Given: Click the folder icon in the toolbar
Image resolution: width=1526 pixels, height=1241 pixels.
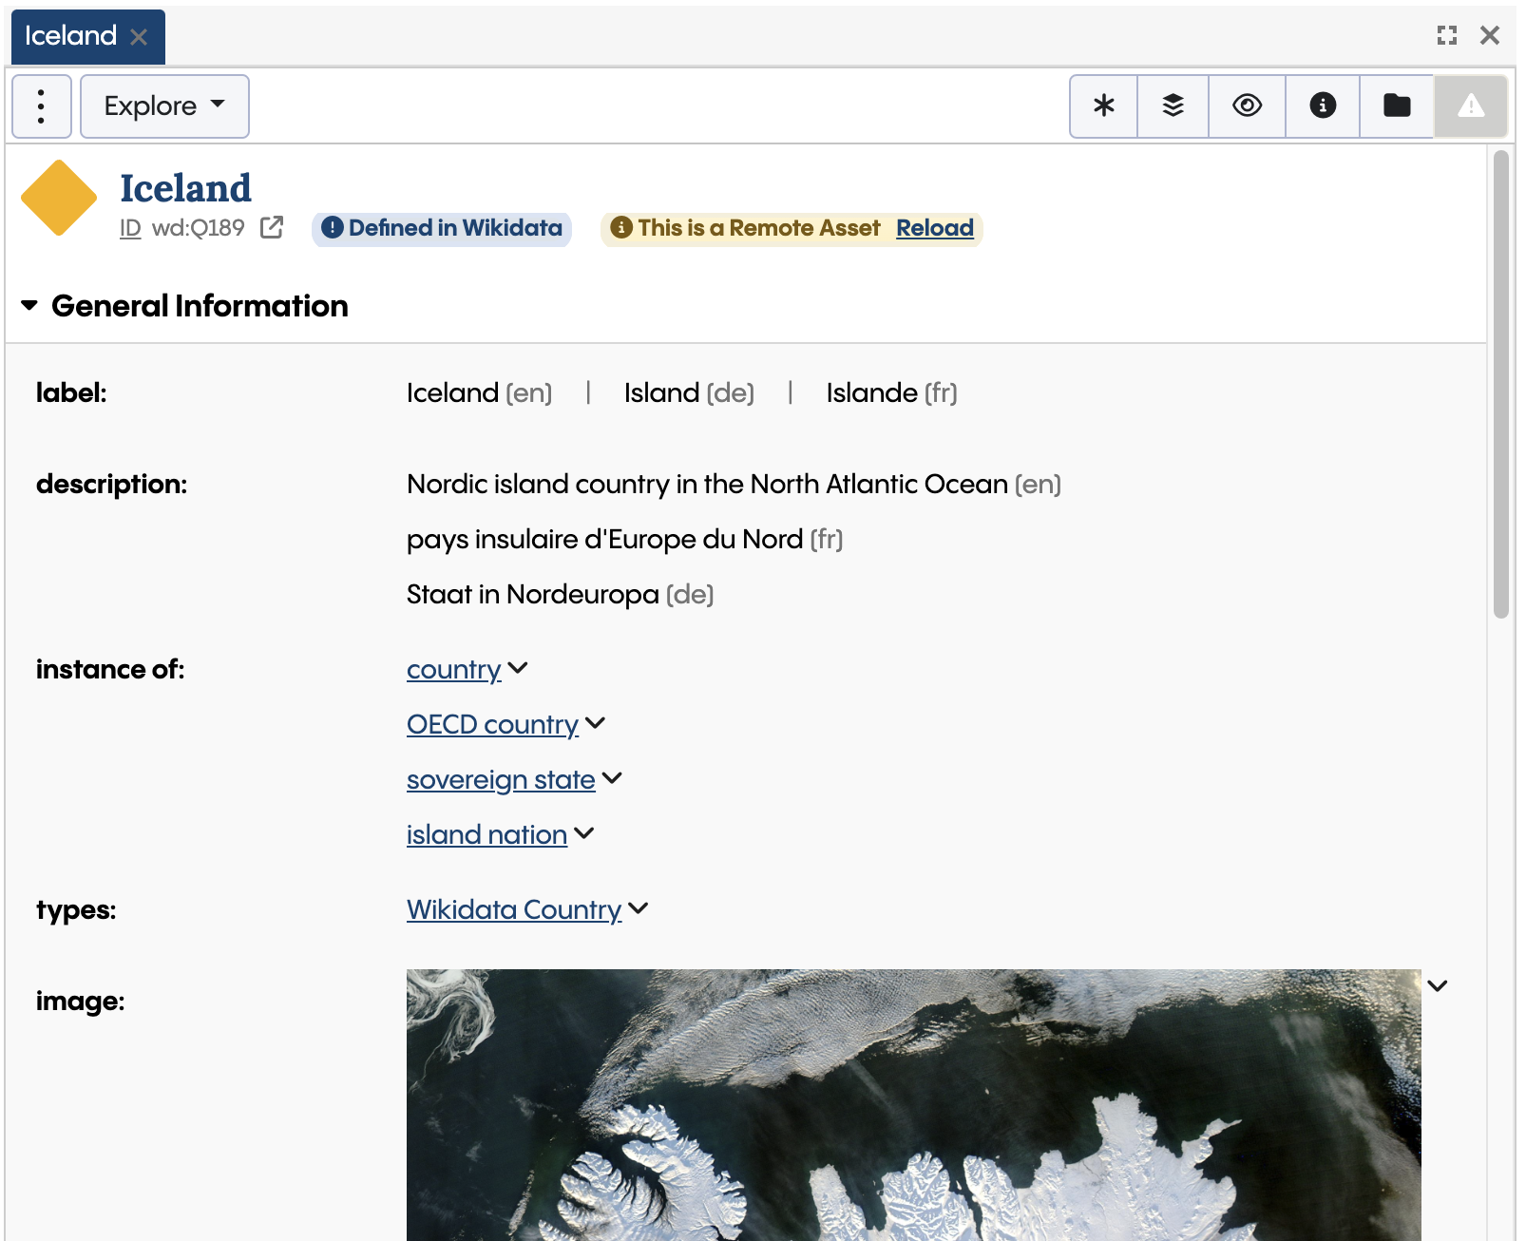Looking at the screenshot, I should pos(1396,105).
